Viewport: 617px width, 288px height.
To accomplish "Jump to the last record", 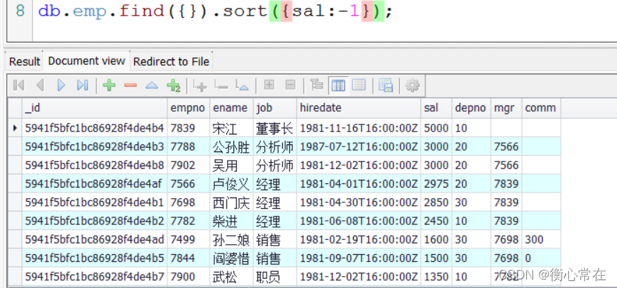I will click(x=82, y=85).
